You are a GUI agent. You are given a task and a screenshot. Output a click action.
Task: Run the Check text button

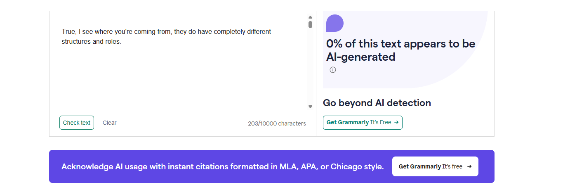pos(77,123)
